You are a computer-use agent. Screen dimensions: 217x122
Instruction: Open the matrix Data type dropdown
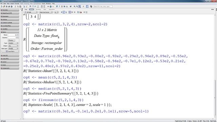(x=13, y=48)
